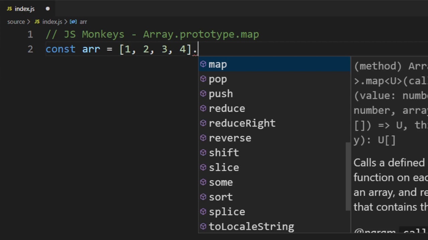Select map in the autocomplete list
The image size is (428, 240).
tap(218, 64)
